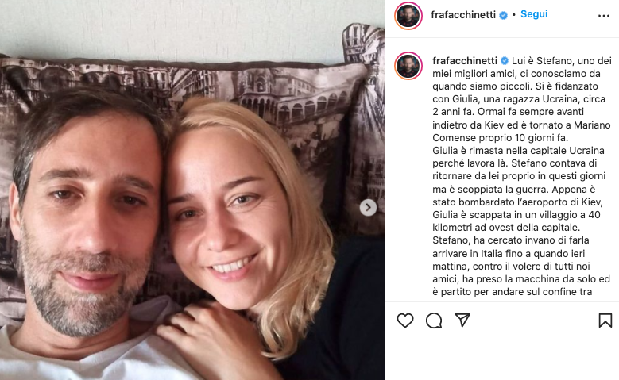Open profile from caption username frafacchinetti
This screenshot has width=619, height=380.
coord(465,61)
